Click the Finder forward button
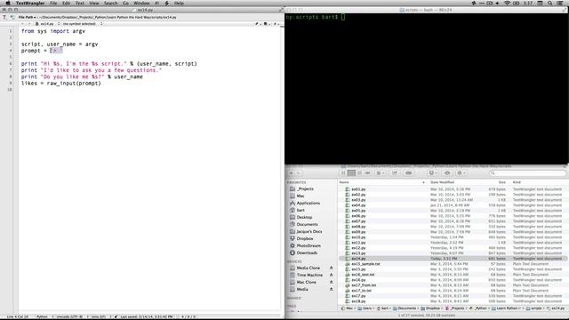This screenshot has height=320, width=569. pos(299,173)
